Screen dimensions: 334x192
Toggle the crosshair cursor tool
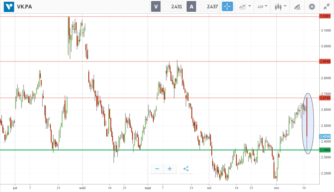pyautogui.click(x=227, y=6)
